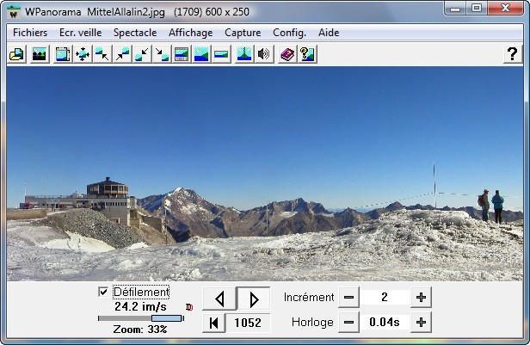Click the small red marker beside the speed
The image size is (530, 345).
click(x=189, y=307)
